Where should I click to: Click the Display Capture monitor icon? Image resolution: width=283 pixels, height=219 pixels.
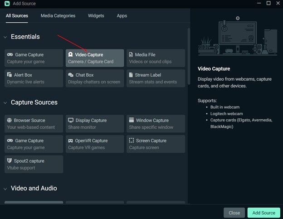(71, 121)
